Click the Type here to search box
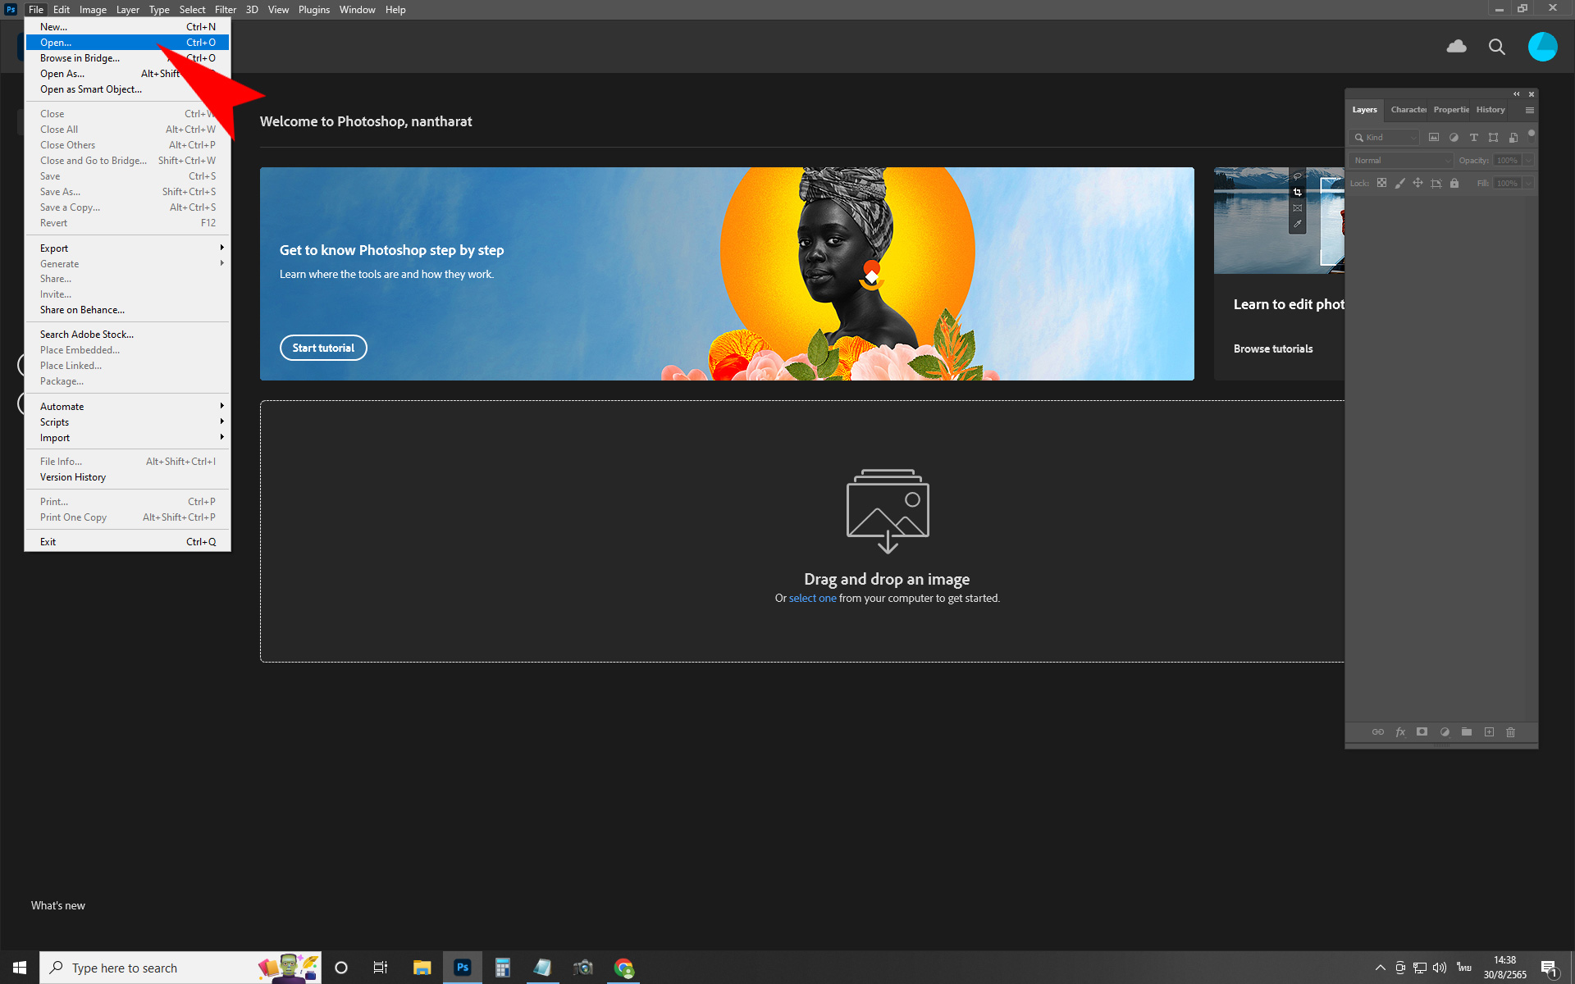The image size is (1575, 984). [x=180, y=968]
